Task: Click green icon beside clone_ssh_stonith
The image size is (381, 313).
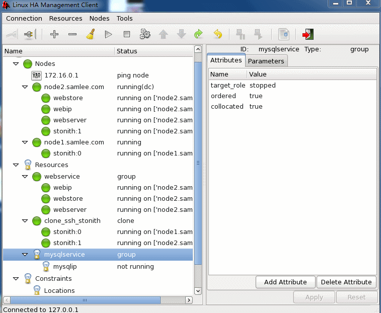Action: click(x=37, y=221)
